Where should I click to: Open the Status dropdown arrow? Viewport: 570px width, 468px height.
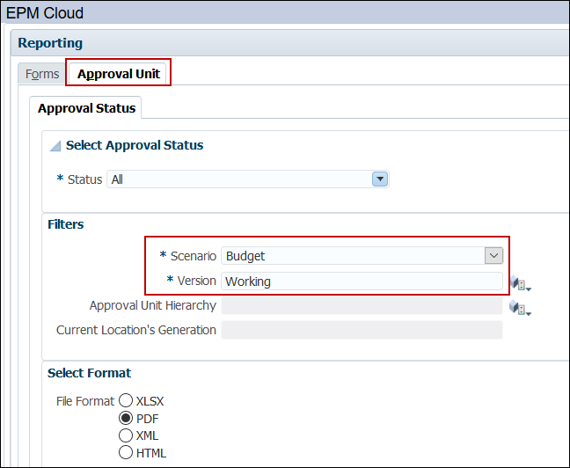(380, 179)
